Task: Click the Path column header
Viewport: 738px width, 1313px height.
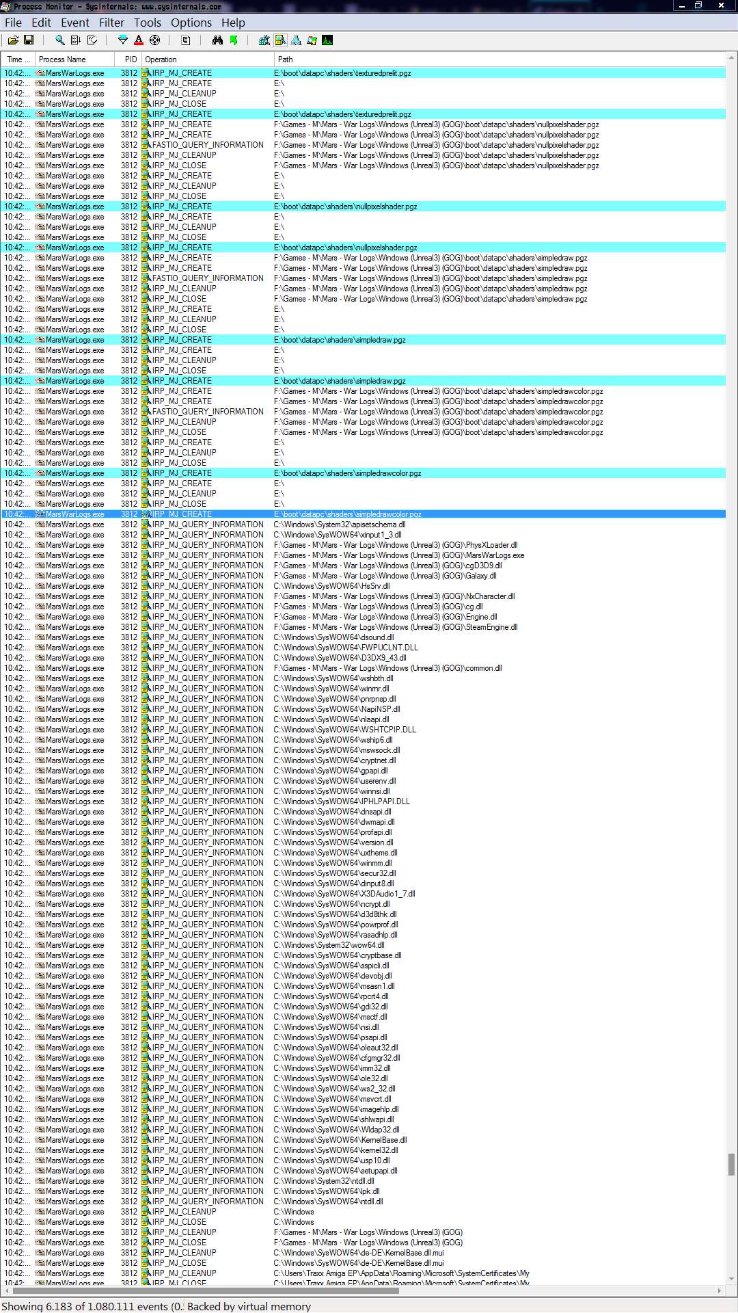Action: tap(500, 59)
